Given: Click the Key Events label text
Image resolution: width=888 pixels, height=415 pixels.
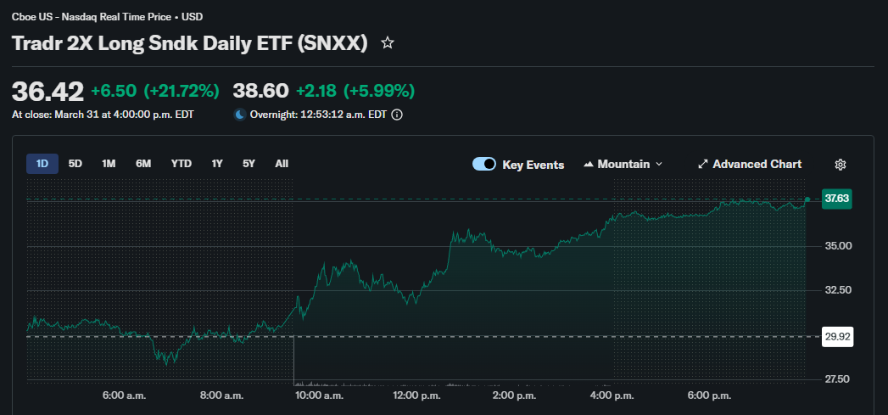Looking at the screenshot, I should coord(533,165).
